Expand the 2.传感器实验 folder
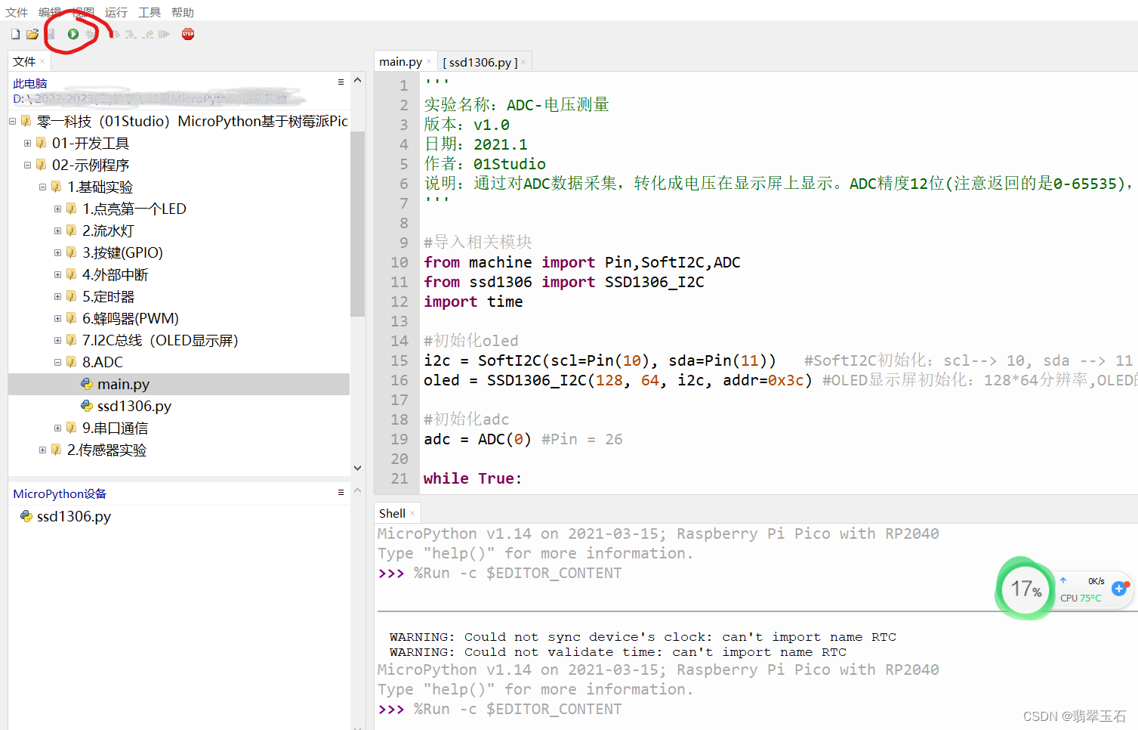Viewport: 1138px width, 730px height. (42, 450)
